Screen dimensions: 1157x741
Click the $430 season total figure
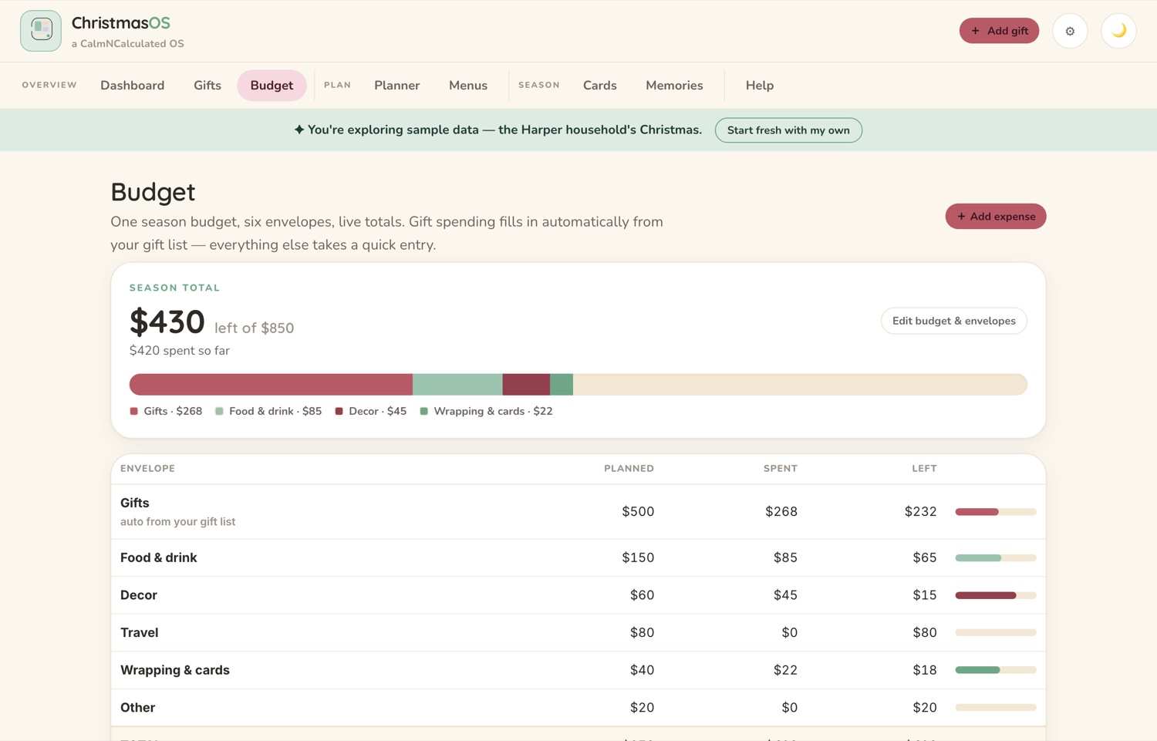(x=167, y=322)
